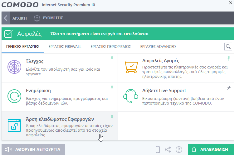The width and height of the screenshot is (234, 155).
Task: Click the share icon
Action: click(x=168, y=149)
